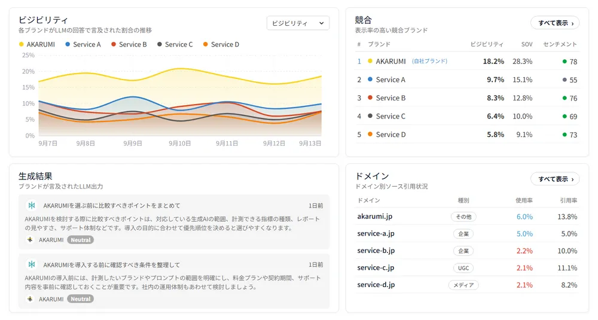Click Service B sentiment indicator showing 76
Screen dimensions: 598x320
570,98
